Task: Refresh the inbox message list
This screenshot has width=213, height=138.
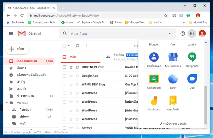Action: pos(78,46)
